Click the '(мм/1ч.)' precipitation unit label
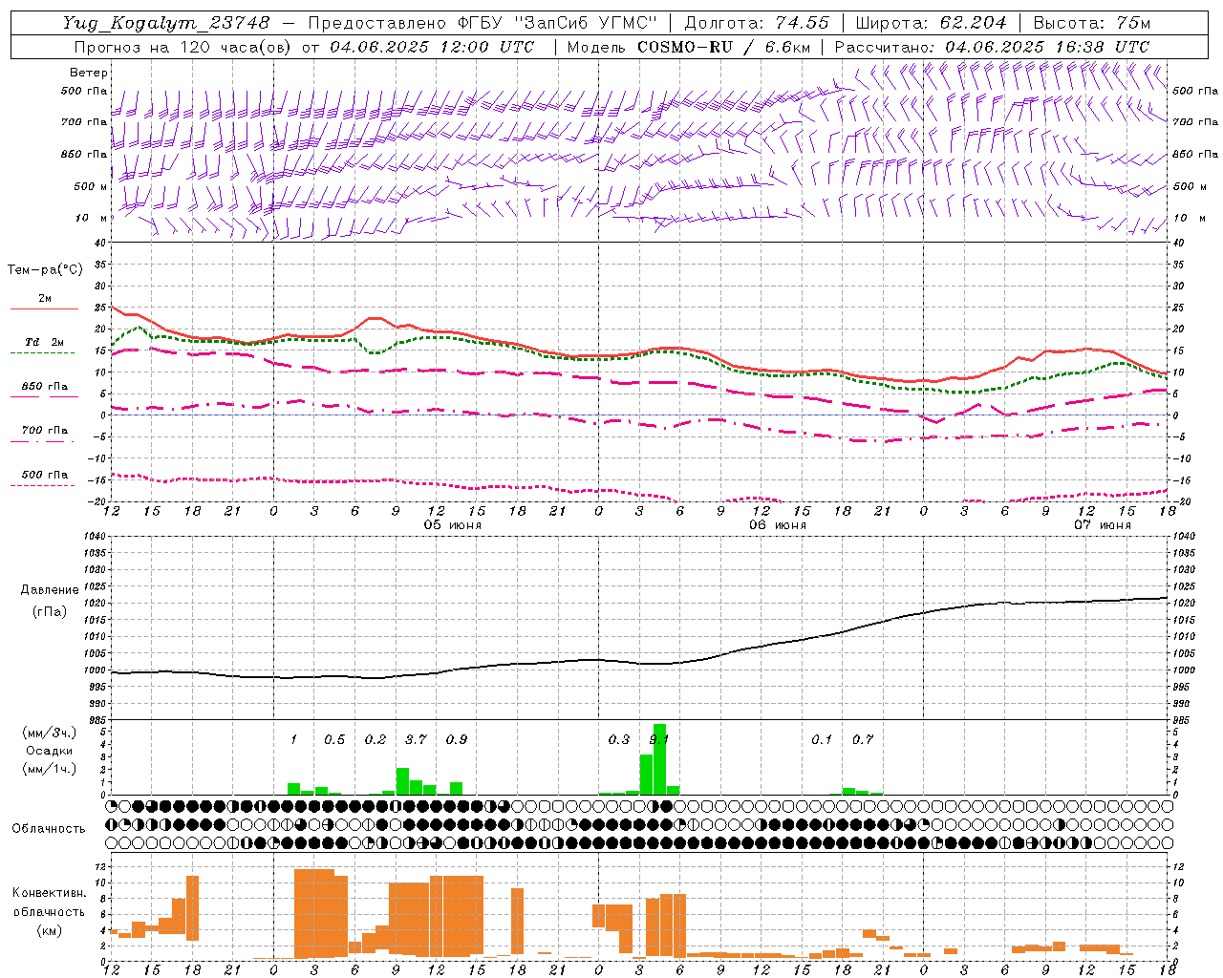Screen dimensions: 1223x978 tap(50, 769)
